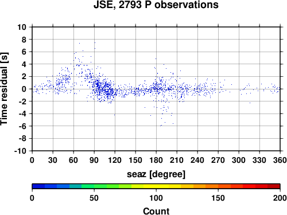Click the plot title 'JSE, 2793 P observations'
Image resolution: width=287 pixels, height=215 pixels.
tap(156, 5)
